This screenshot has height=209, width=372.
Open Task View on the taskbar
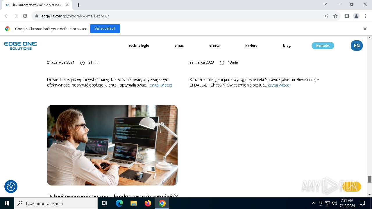105,203
